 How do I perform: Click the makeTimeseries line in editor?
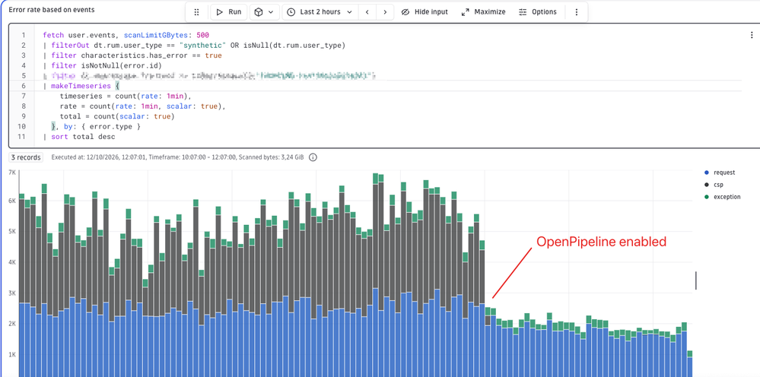pyautogui.click(x=81, y=86)
